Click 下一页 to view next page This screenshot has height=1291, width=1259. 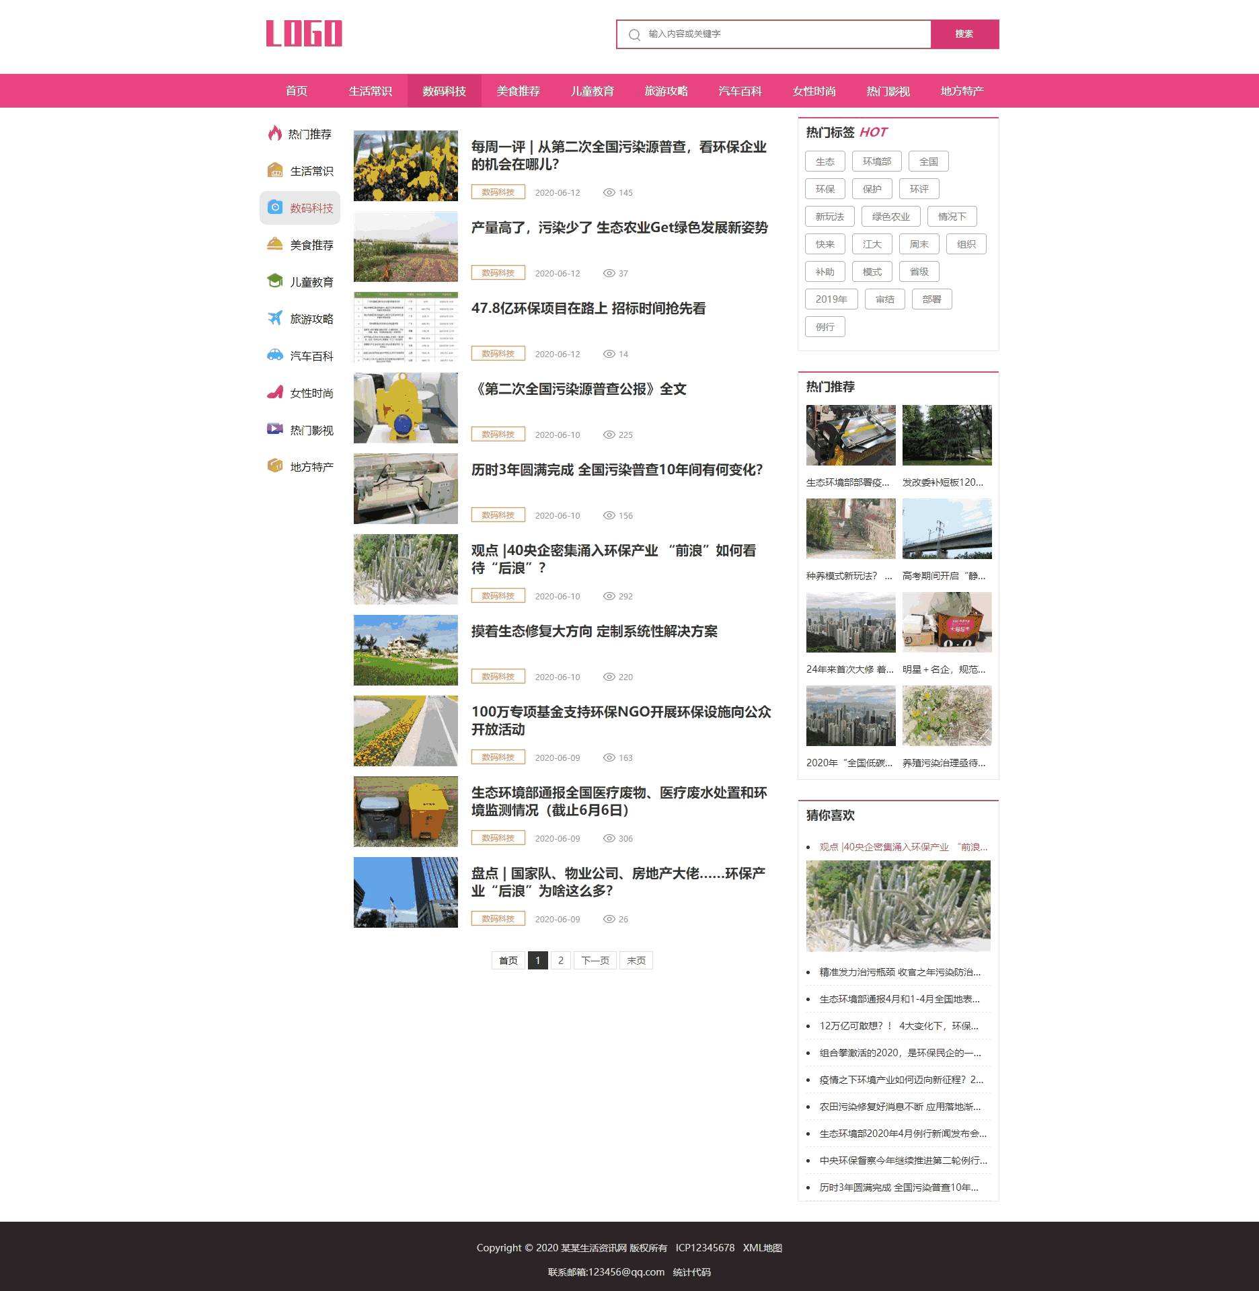595,960
